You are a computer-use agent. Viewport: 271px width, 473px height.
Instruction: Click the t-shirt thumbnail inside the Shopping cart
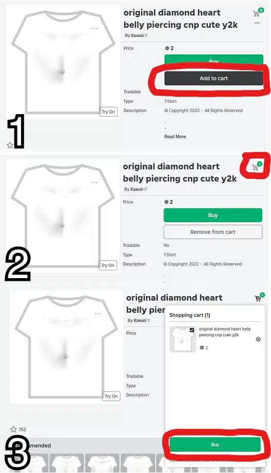click(183, 339)
